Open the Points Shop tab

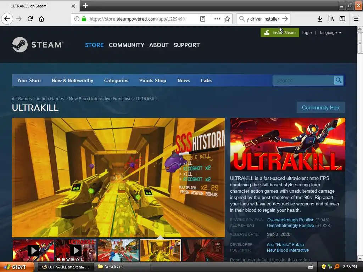tap(152, 80)
